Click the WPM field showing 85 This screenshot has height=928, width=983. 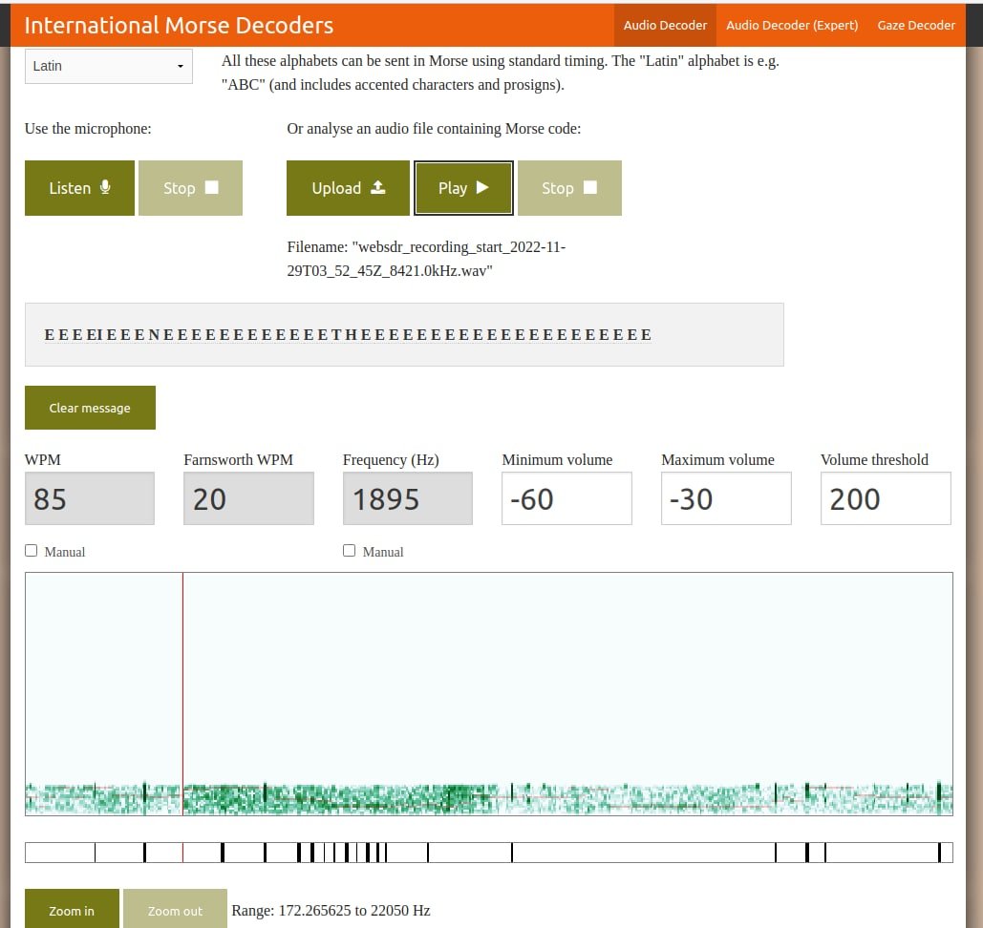(90, 498)
